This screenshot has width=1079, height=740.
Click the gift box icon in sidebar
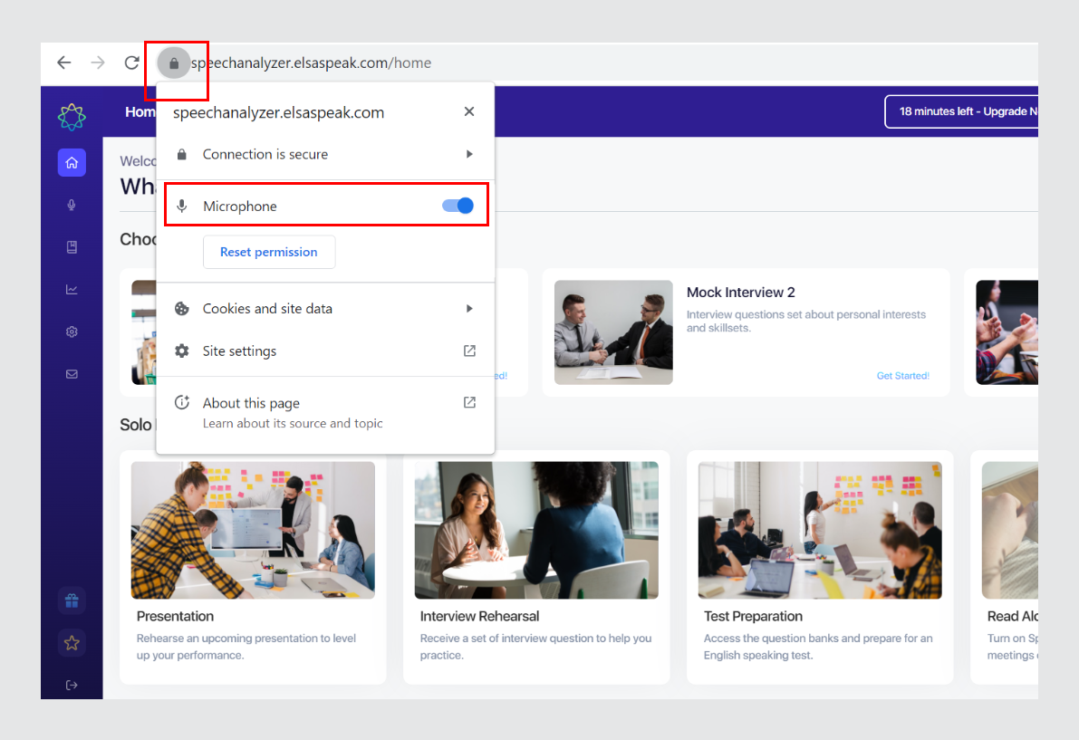point(72,601)
